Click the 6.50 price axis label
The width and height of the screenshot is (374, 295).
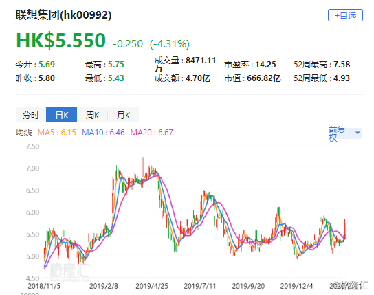click(x=33, y=190)
